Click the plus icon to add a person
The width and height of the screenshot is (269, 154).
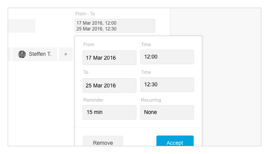coord(66,54)
